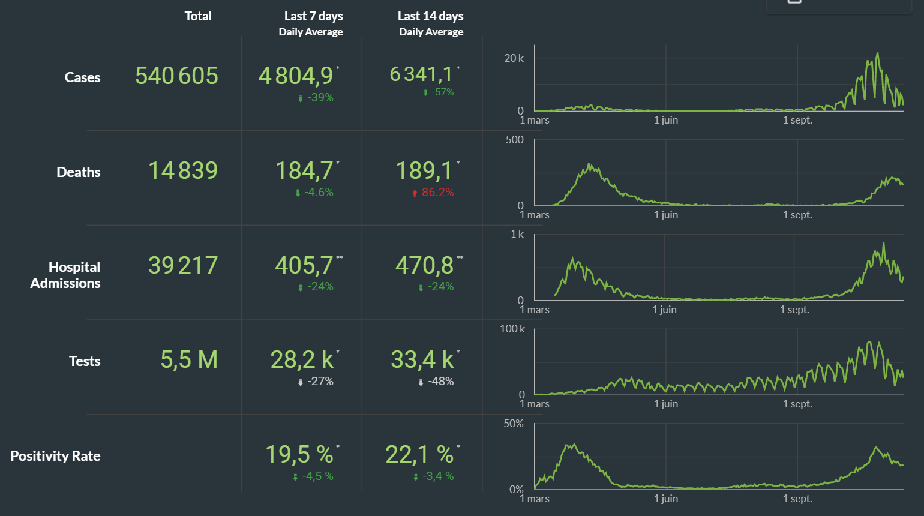Click down arrow beside Positivity -3,4 %
This screenshot has height=516, width=924.
(x=415, y=477)
